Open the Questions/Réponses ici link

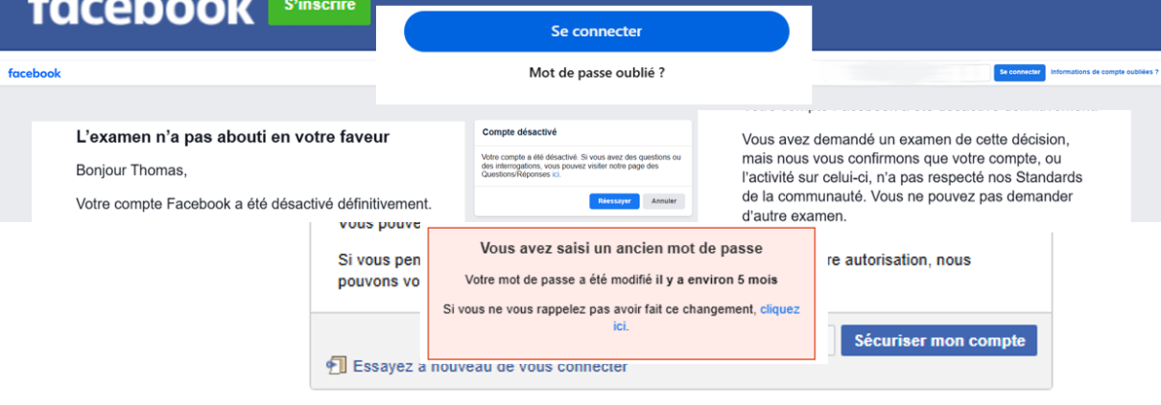[556, 175]
